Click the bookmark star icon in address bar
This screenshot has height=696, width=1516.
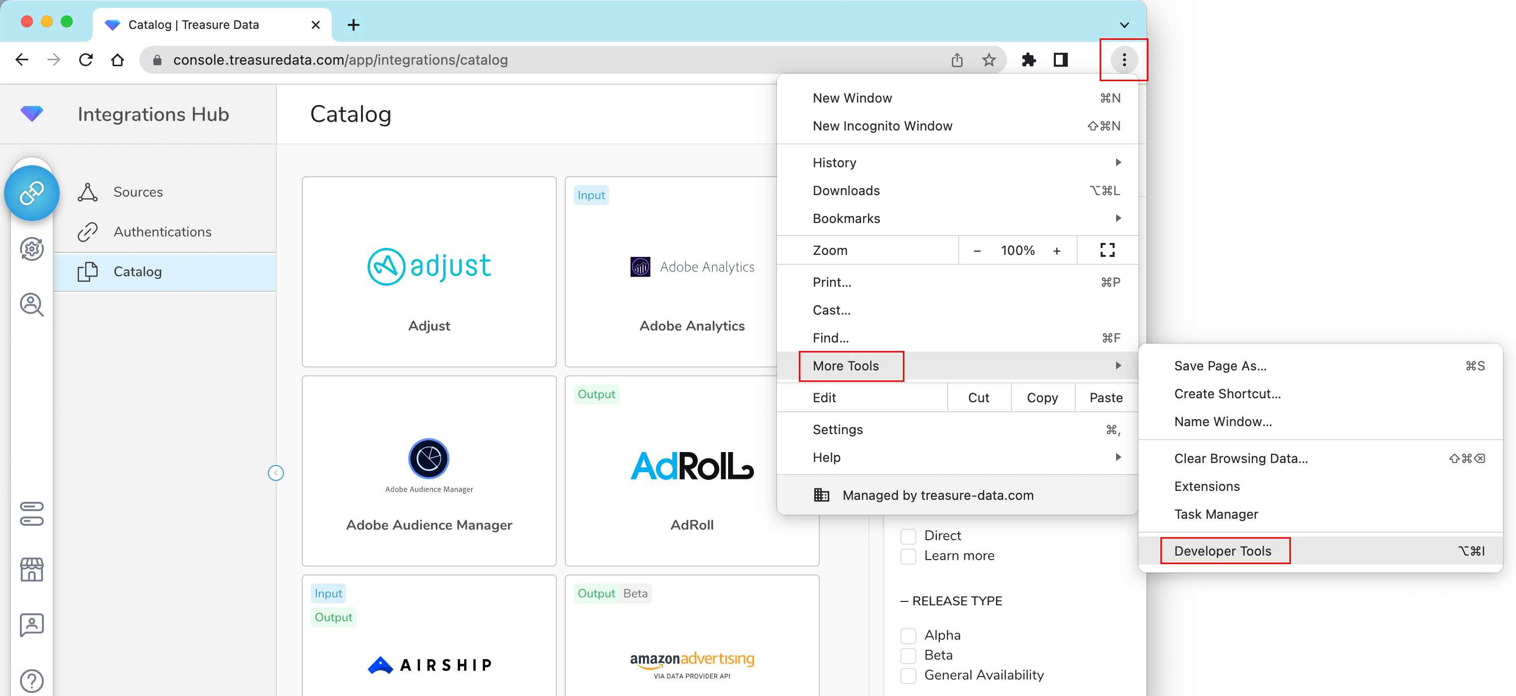989,60
